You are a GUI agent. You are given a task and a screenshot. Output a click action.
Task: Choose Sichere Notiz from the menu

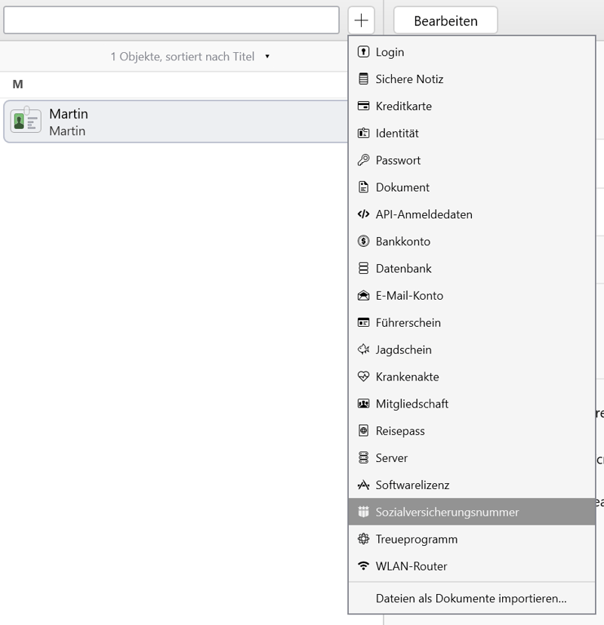pyautogui.click(x=409, y=79)
